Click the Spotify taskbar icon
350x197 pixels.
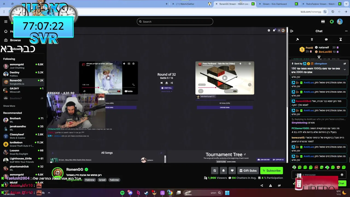122,193
